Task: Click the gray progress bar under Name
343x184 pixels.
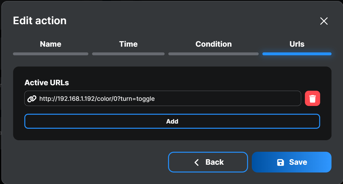Action: (x=50, y=54)
